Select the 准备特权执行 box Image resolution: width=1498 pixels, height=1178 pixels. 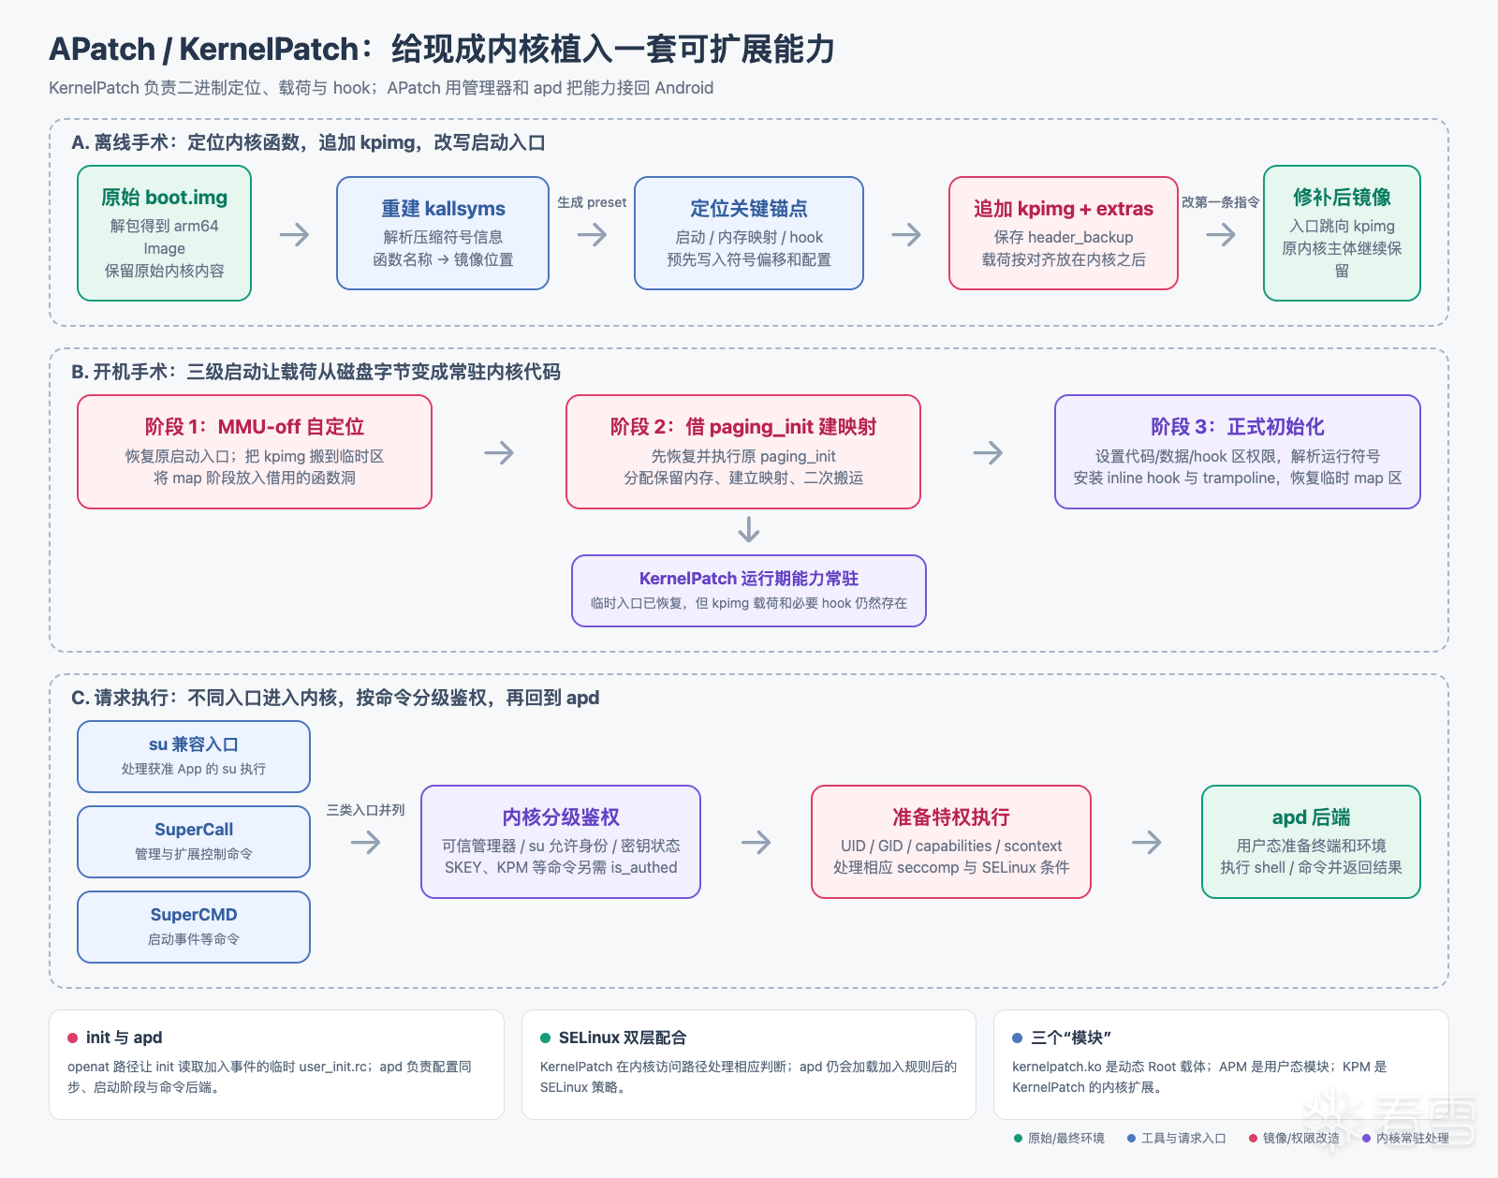[951, 842]
